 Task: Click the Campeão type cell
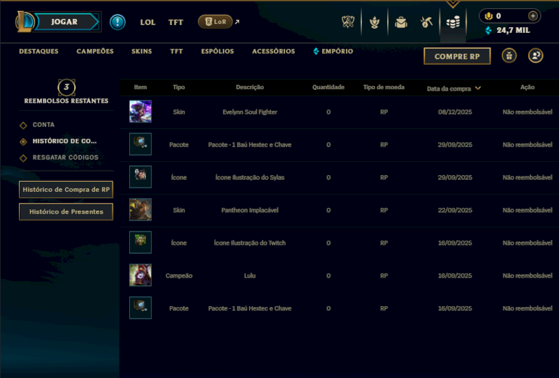coord(179,276)
